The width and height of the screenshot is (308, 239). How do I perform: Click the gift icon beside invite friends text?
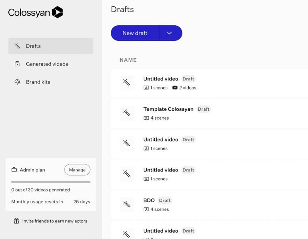(x=16, y=221)
